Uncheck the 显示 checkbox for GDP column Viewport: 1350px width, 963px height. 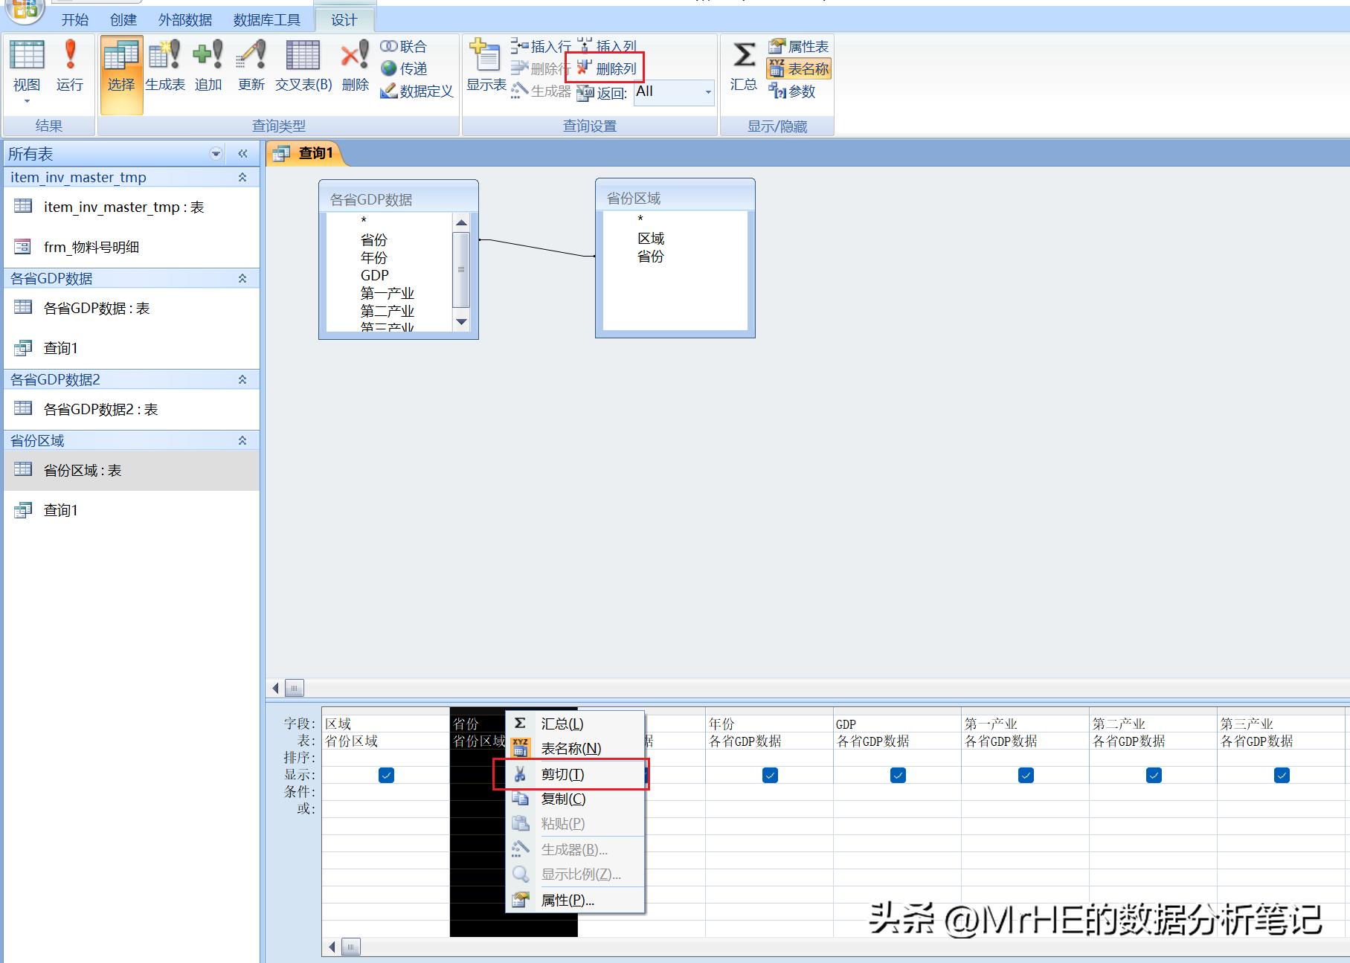897,775
